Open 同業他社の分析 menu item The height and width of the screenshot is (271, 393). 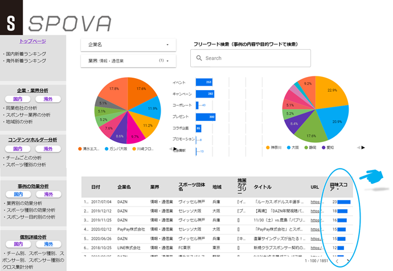click(x=21, y=108)
